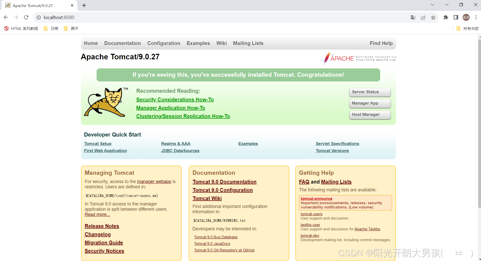Open Documentation in the navigation bar
Viewport: 481px width, 261px height.
tap(123, 43)
